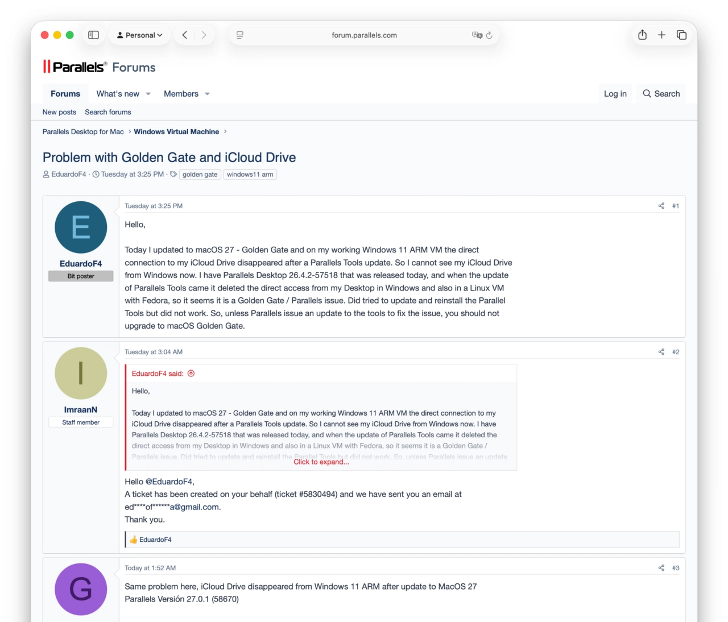Image resolution: width=728 pixels, height=622 pixels.
Task: Click the up-arrow icon beside 'EduardoF4 said:'
Action: pos(191,374)
